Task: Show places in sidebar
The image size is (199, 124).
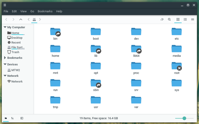Action: [x=6, y=118]
